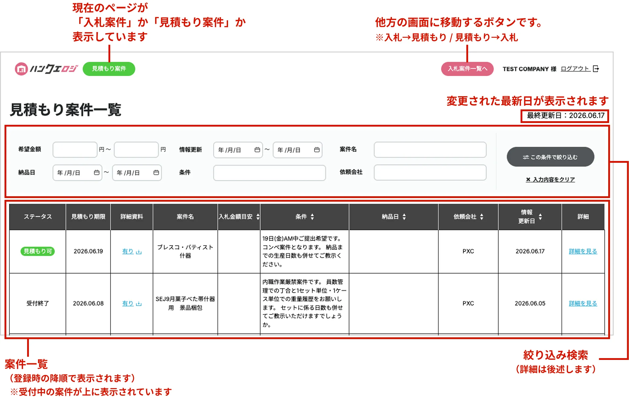This screenshot has width=629, height=397.
Task: Click the logout arrow icon
Action: (x=596, y=69)
